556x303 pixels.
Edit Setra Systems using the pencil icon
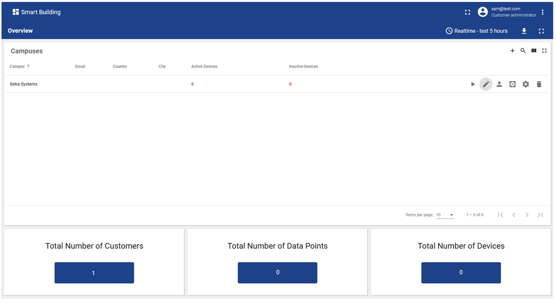point(486,84)
